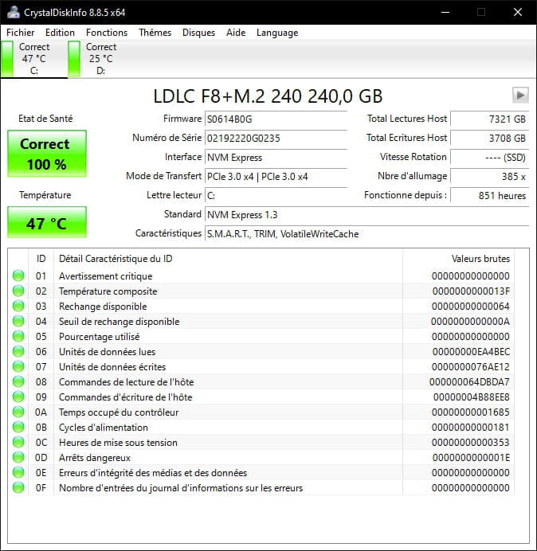Click the Etat de Santé label
This screenshot has width=537, height=551.
pyautogui.click(x=45, y=119)
